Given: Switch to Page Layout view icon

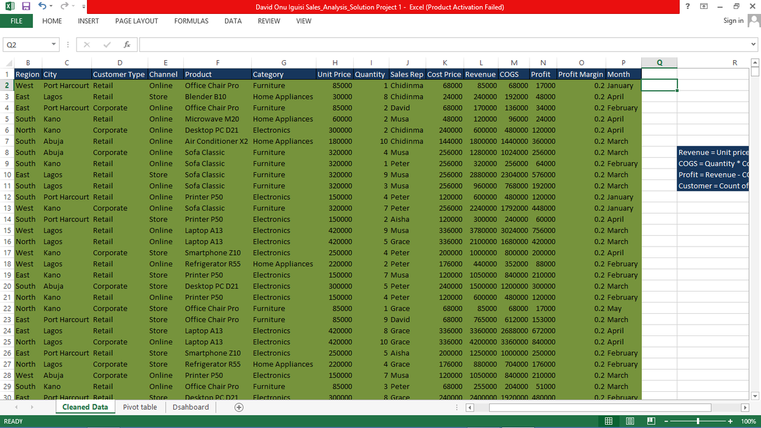Looking at the screenshot, I should tap(629, 420).
